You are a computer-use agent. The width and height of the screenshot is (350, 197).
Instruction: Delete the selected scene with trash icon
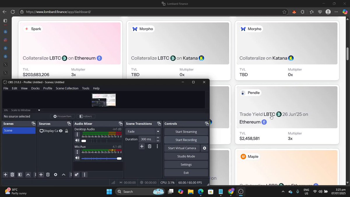(x=12, y=175)
